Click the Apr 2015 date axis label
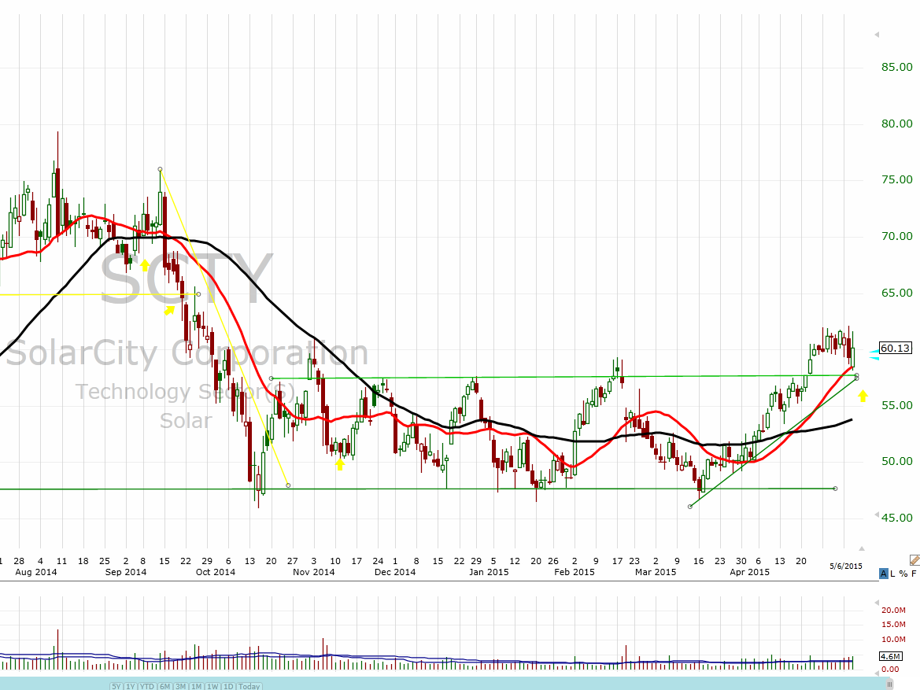This screenshot has height=690, width=920. point(749,572)
